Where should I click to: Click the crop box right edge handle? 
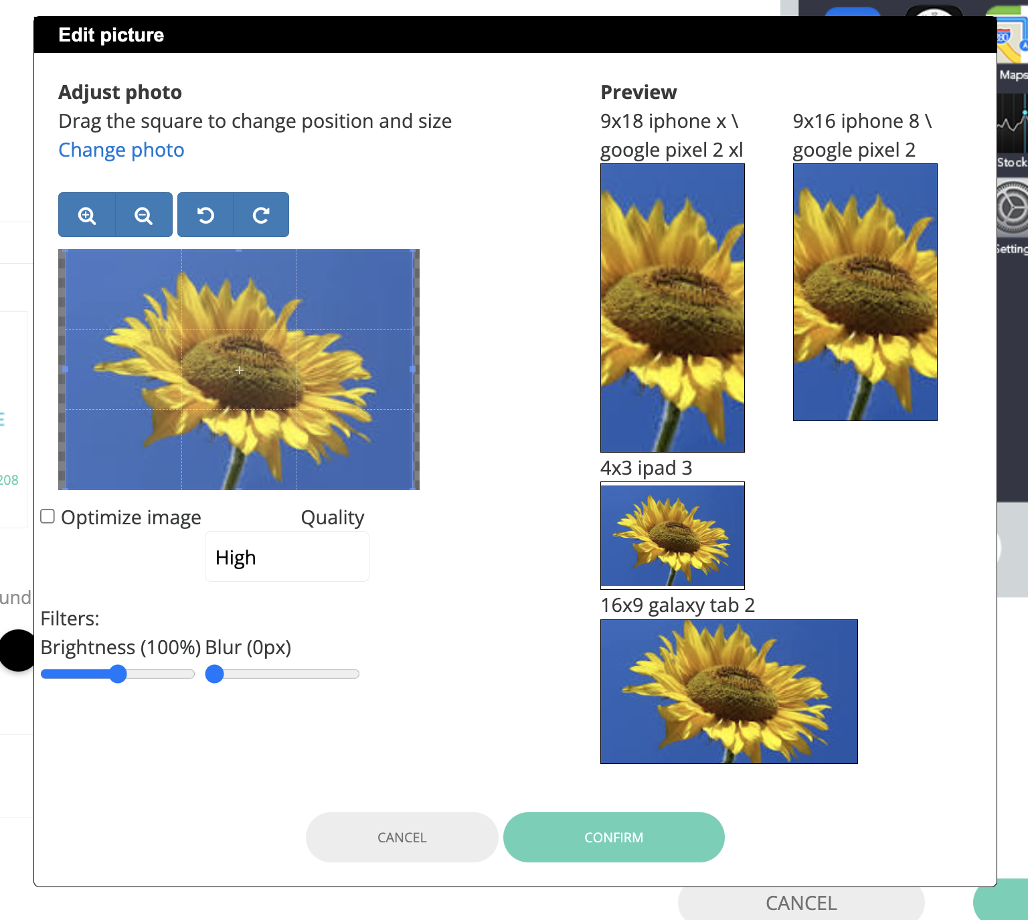click(412, 370)
